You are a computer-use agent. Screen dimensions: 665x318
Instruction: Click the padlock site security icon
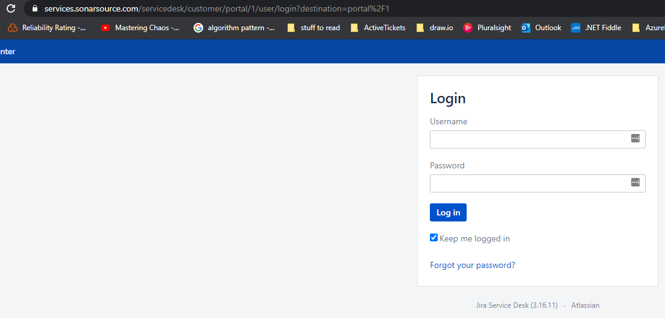(x=35, y=8)
